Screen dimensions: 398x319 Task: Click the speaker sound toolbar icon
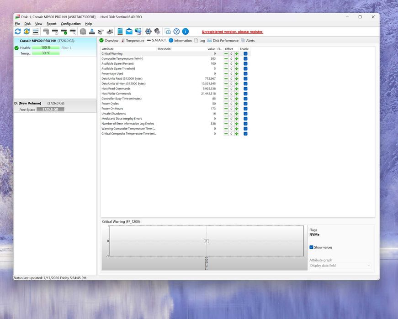[x=157, y=31]
